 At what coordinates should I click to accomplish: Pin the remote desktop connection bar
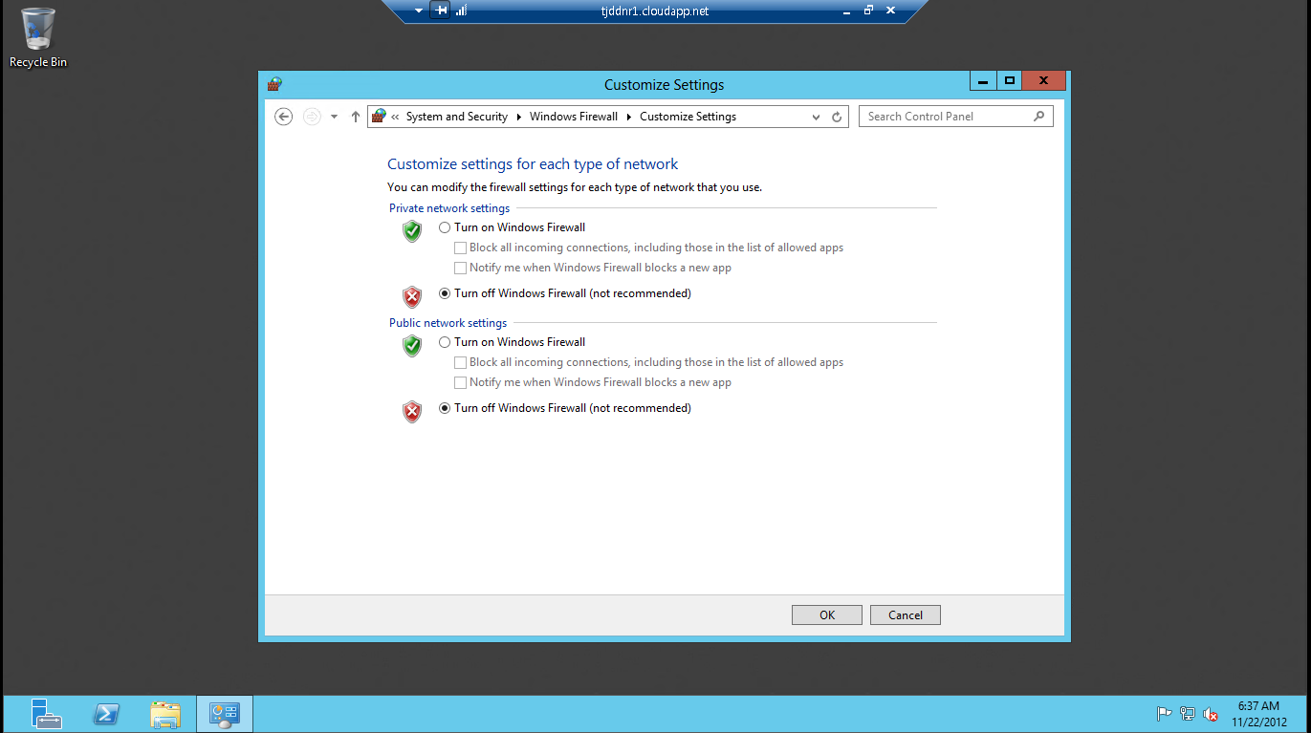pos(440,11)
